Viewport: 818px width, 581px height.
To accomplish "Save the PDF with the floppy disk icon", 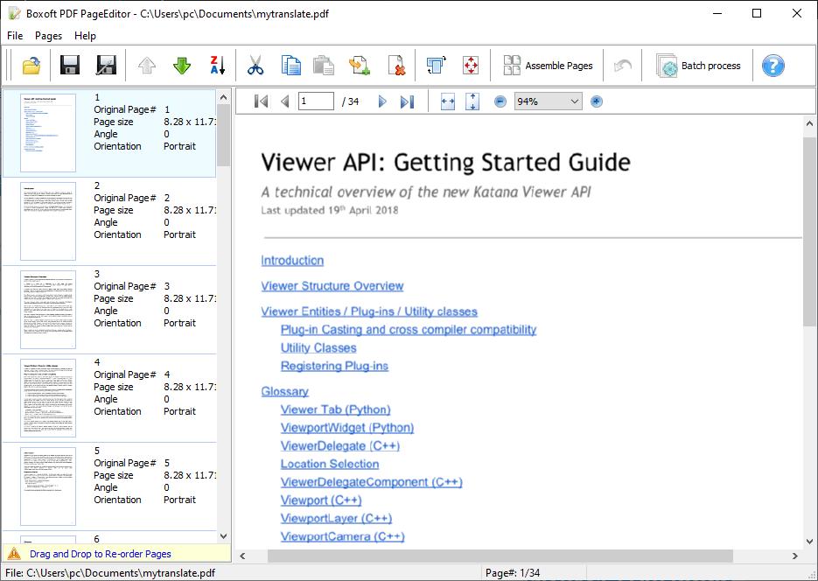I will [x=70, y=66].
